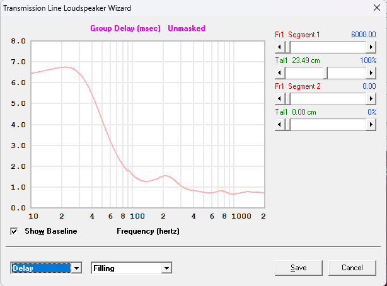
Task: Click left arrow of Fr1 Segment 2 slider
Action: pos(280,99)
